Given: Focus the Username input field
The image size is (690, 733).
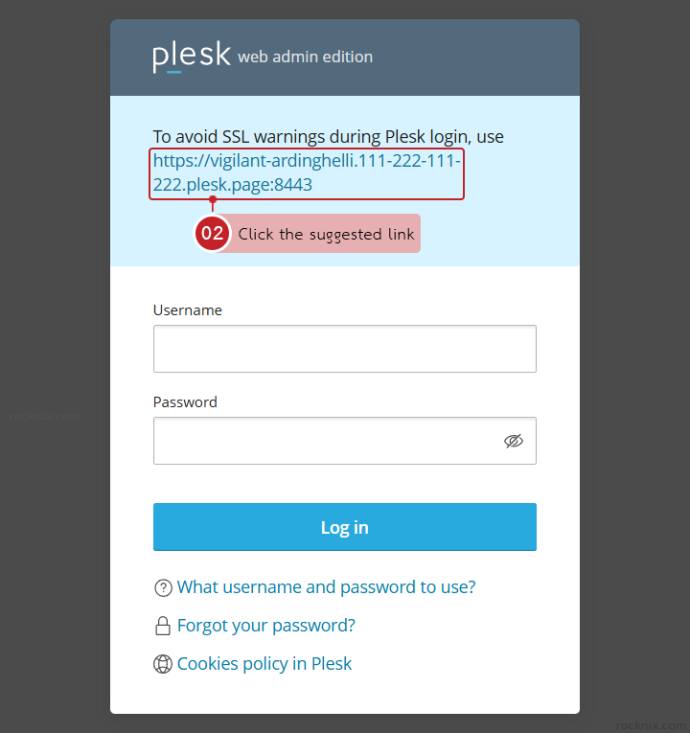Looking at the screenshot, I should pyautogui.click(x=344, y=349).
